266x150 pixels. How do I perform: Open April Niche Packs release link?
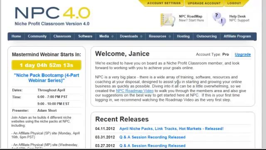coord(171,129)
